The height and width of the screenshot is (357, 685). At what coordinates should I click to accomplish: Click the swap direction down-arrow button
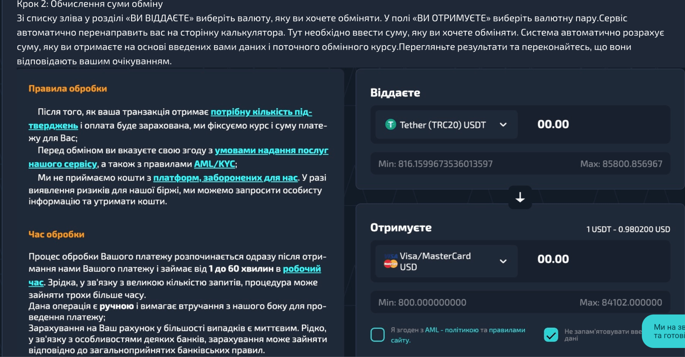click(x=520, y=198)
